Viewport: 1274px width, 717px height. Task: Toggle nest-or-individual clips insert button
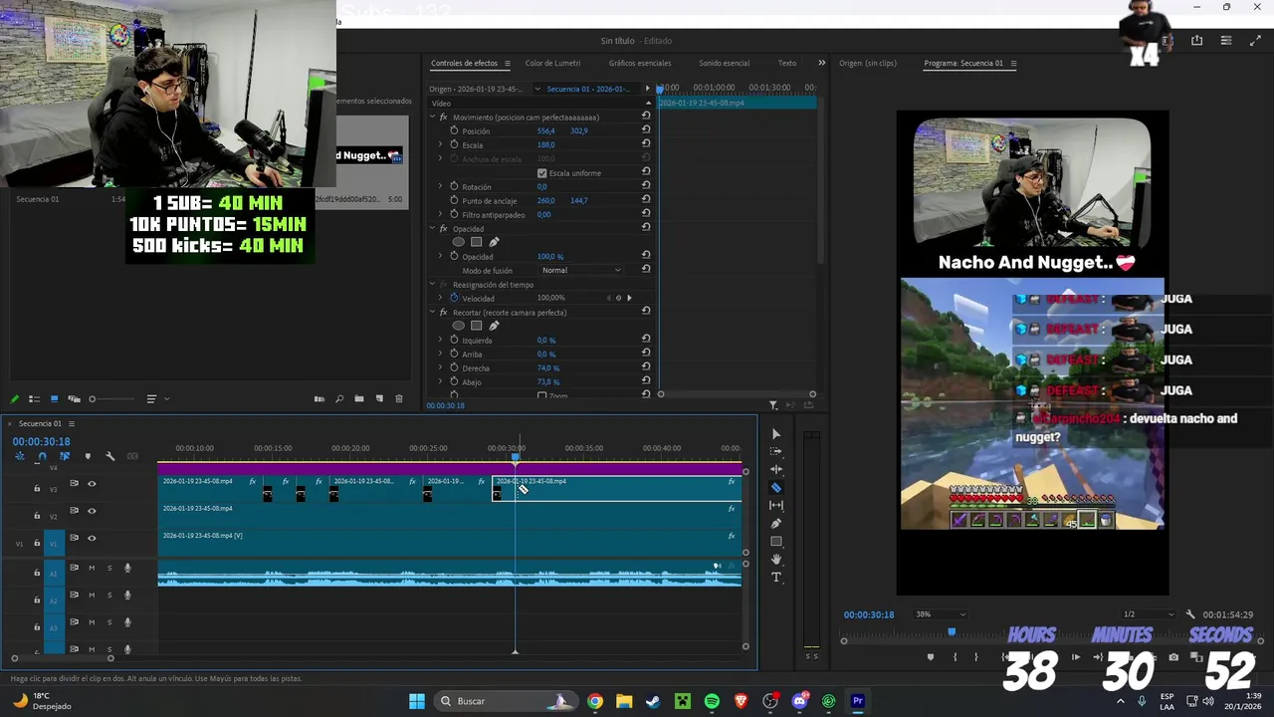click(x=19, y=456)
